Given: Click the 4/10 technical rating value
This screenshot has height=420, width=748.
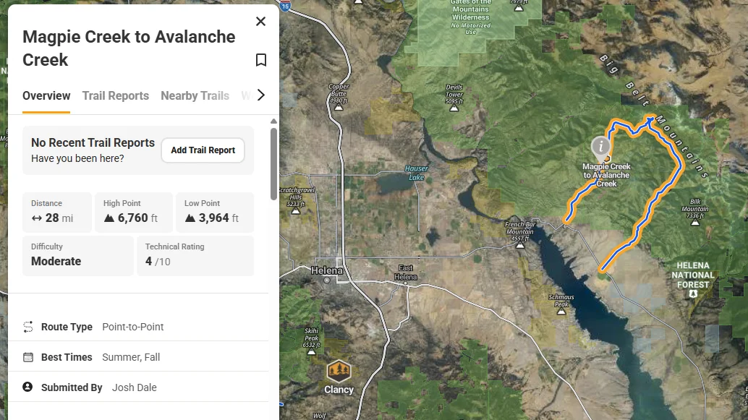Looking at the screenshot, I should 158,262.
